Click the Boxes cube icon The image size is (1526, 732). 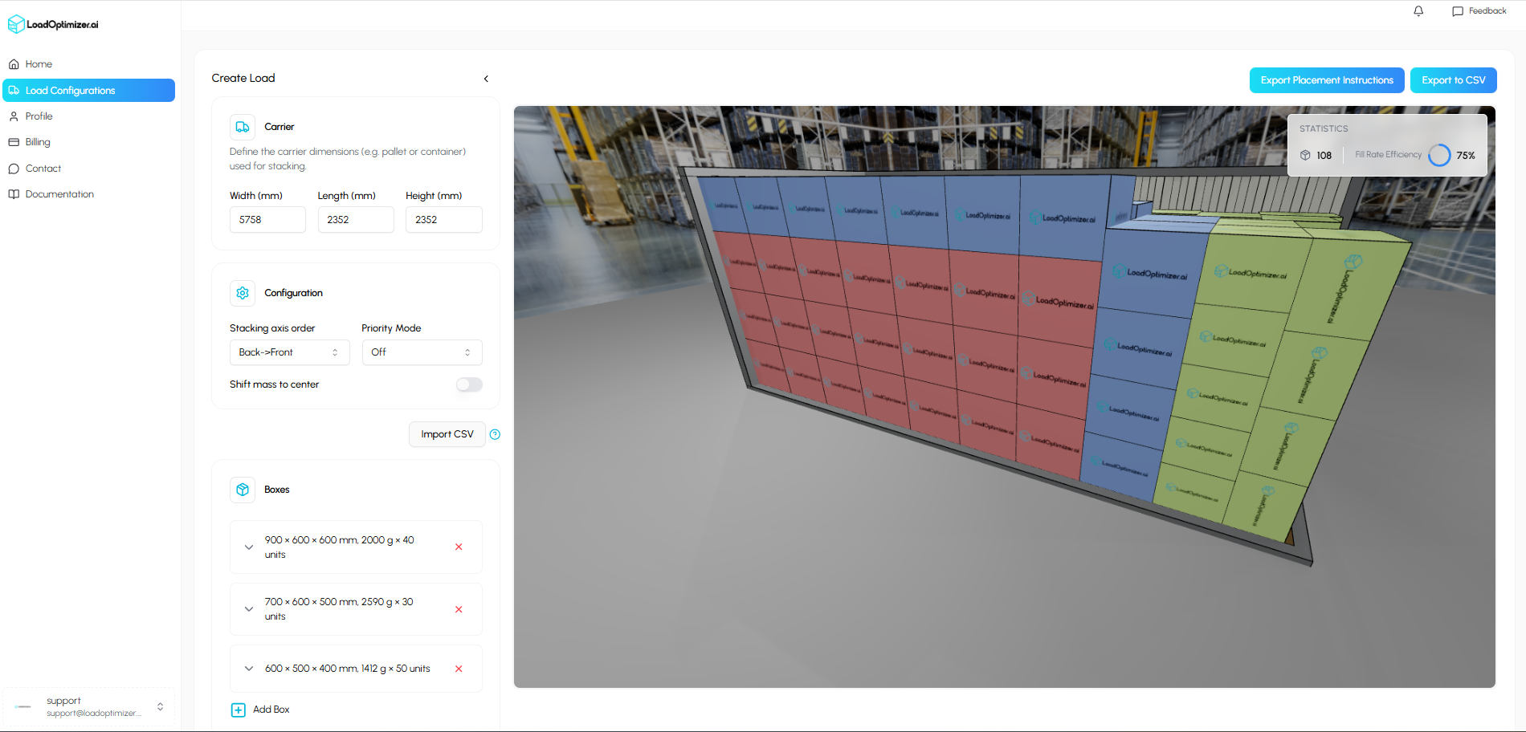coord(242,490)
